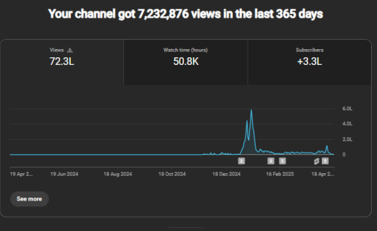This screenshot has width=377, height=231.
Task: Open the video marker labeled 3
Action: coord(325,161)
